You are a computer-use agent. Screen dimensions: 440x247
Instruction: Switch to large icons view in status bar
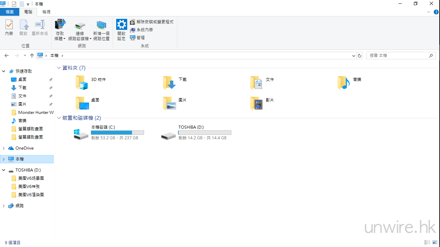(435, 243)
